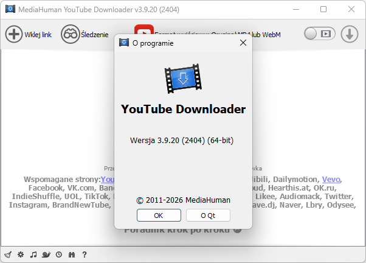
Task: Click the Twitter site name
Action: tap(338, 197)
